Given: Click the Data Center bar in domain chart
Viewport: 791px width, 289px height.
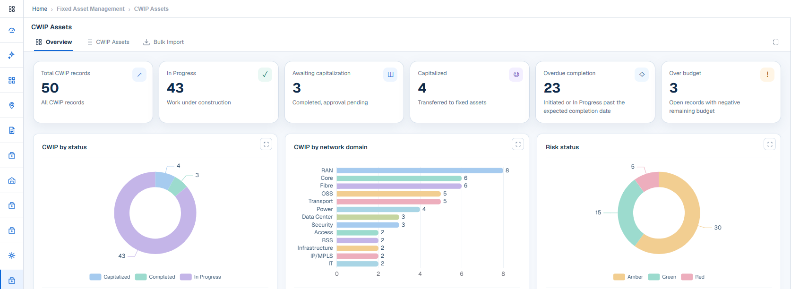Looking at the screenshot, I should click(368, 217).
